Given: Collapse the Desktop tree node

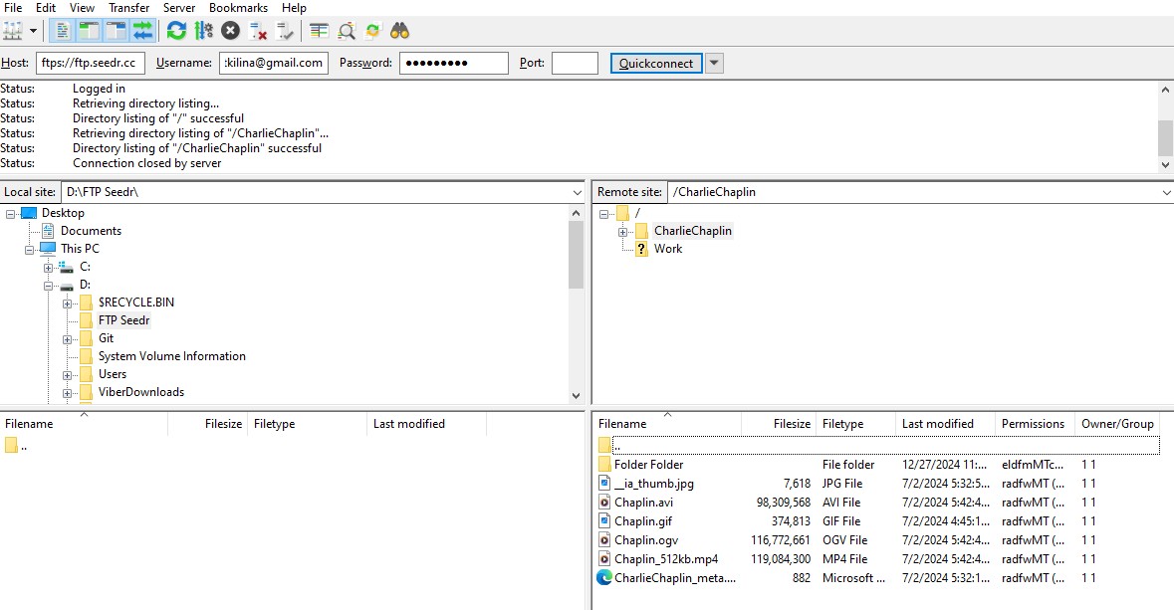Looking at the screenshot, I should (x=11, y=214).
